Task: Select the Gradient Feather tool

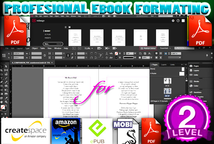Action: (x=6, y=94)
